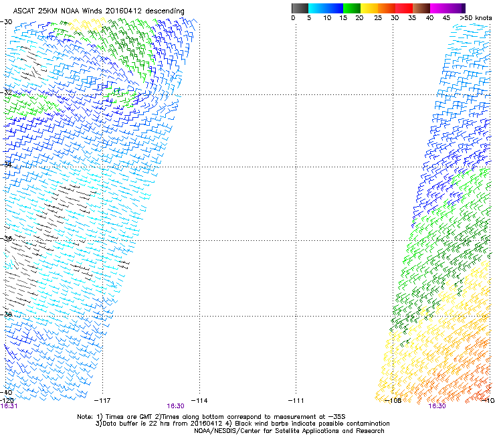Click the '10' label under the color bar
The width and height of the screenshot is (495, 435).
click(327, 18)
